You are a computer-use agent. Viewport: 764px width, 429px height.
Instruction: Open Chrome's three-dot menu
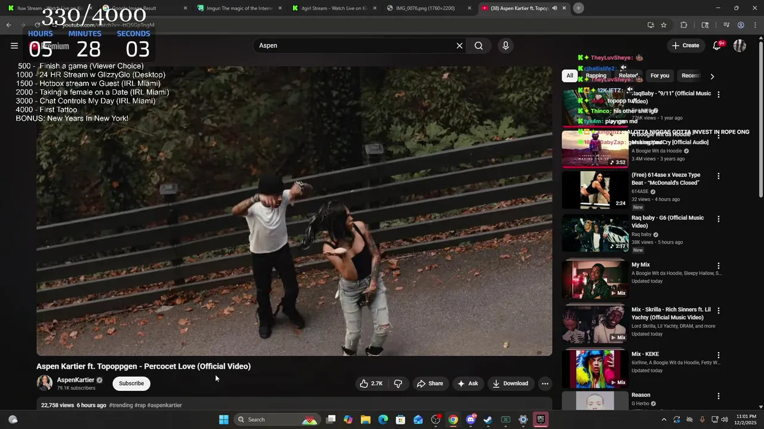click(x=754, y=25)
